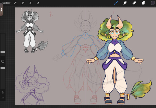Tap the square modify button on sidebar
Screen dimensions: 156x108
tap(3, 61)
